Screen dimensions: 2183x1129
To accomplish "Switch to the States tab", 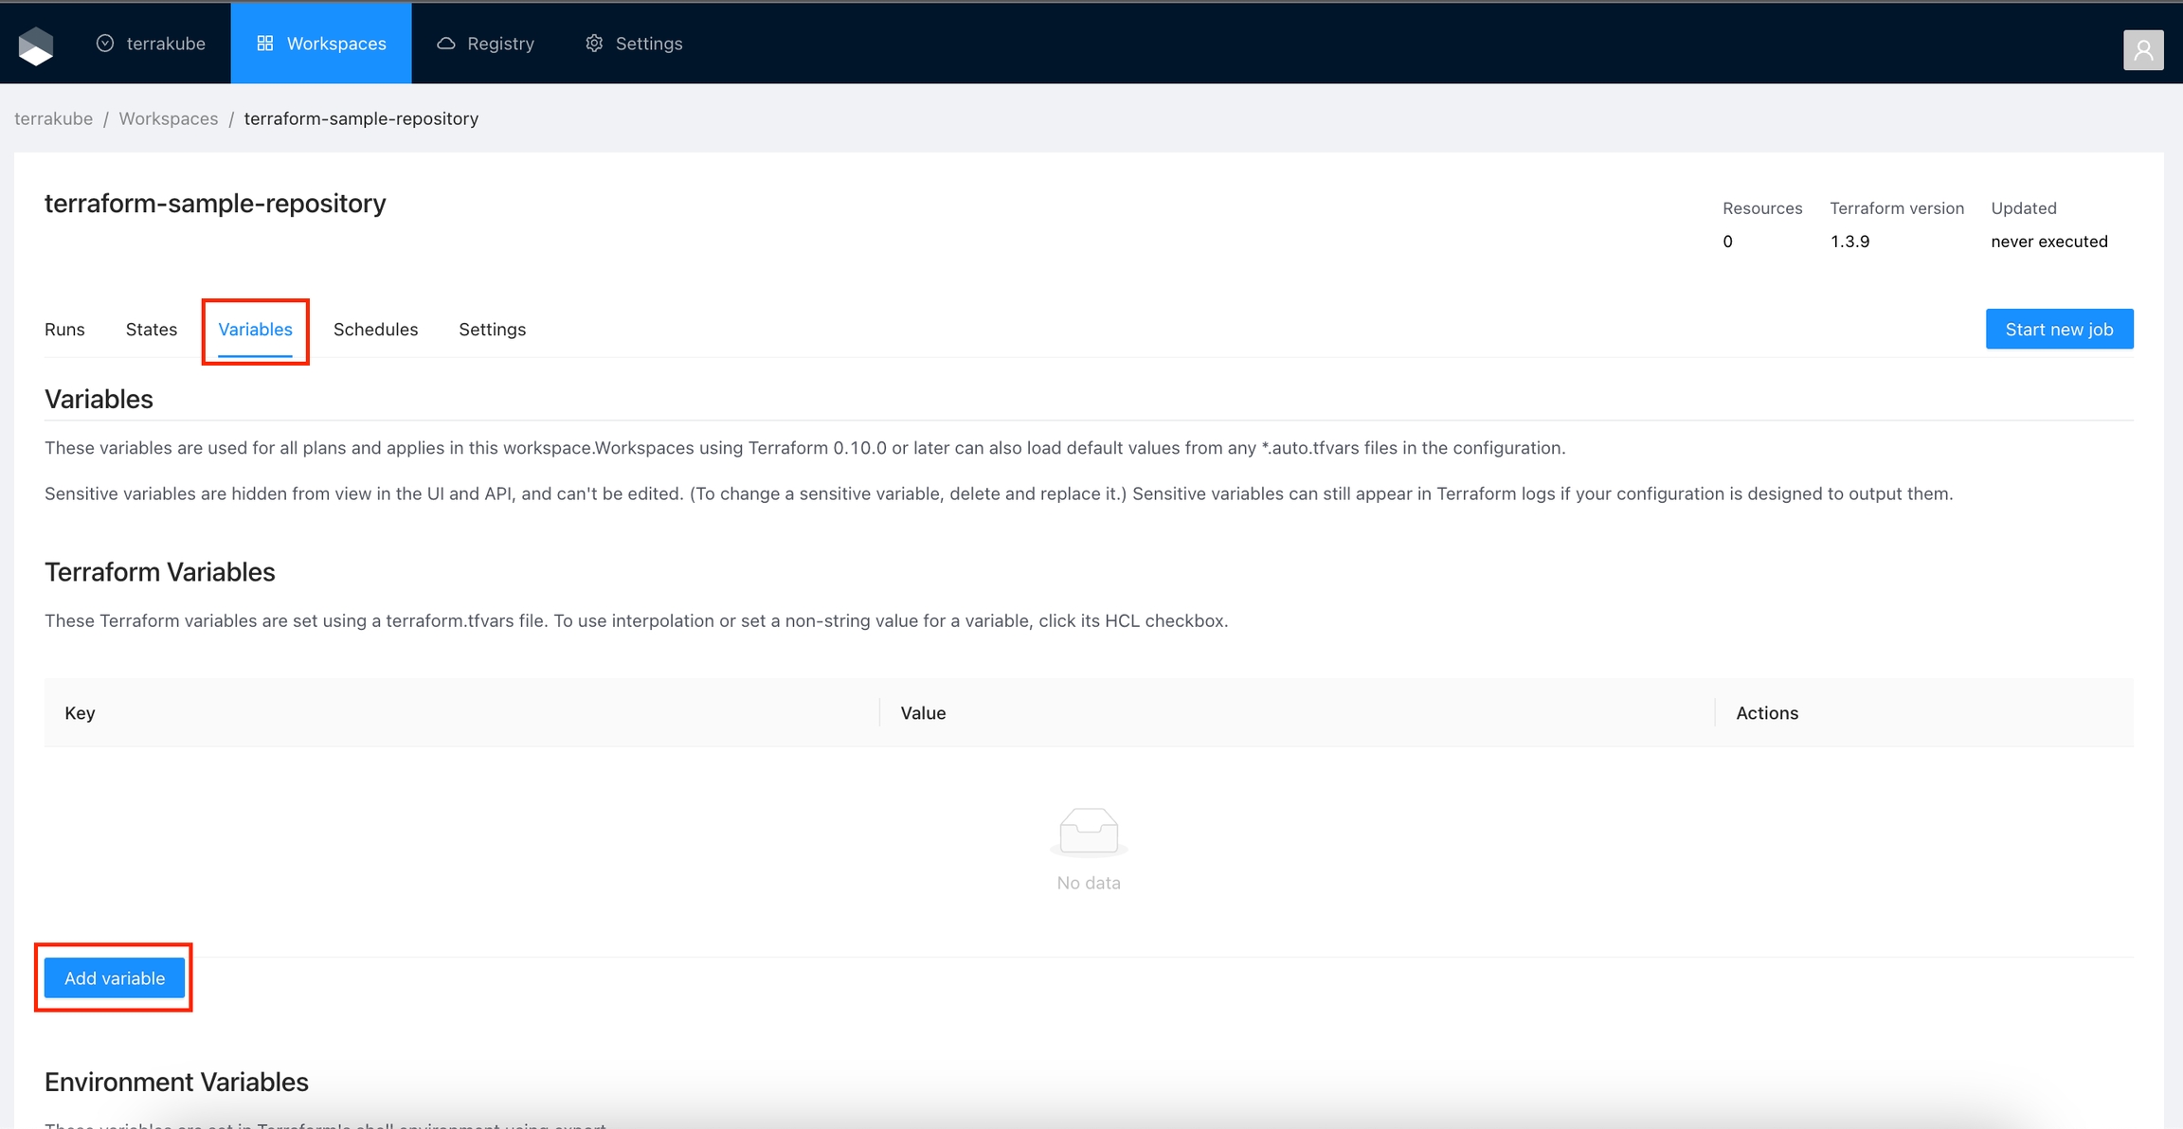I will coord(151,330).
